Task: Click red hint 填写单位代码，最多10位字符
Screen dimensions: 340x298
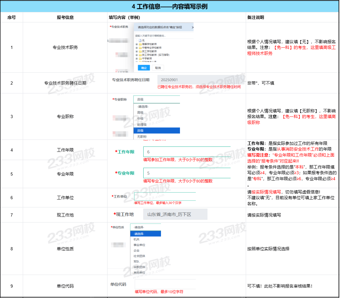Action: point(159,292)
